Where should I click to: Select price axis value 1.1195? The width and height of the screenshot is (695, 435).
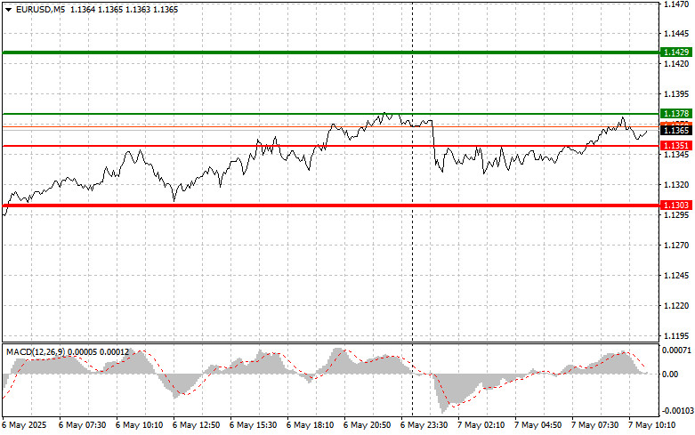coord(676,335)
